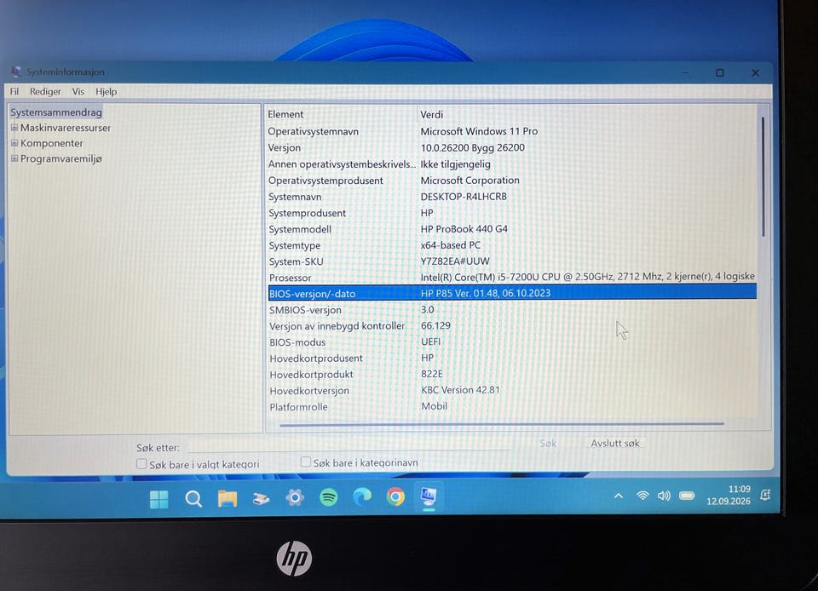This screenshot has width=818, height=591.
Task: Select the Operativsystemnavn row
Action: (x=512, y=131)
